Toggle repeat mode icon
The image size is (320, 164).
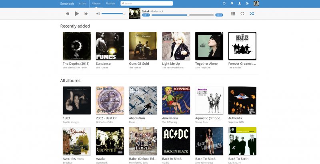click(242, 14)
